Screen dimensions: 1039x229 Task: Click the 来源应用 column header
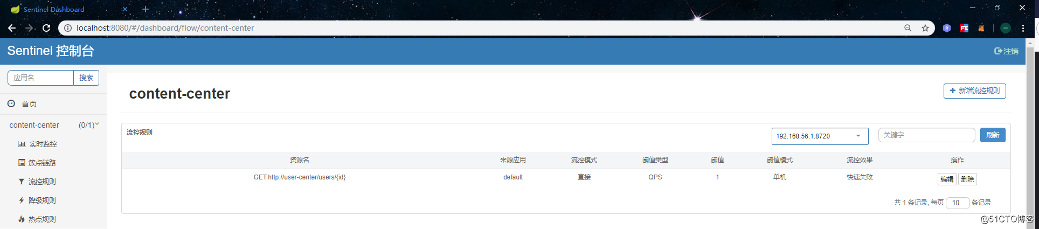coord(513,160)
